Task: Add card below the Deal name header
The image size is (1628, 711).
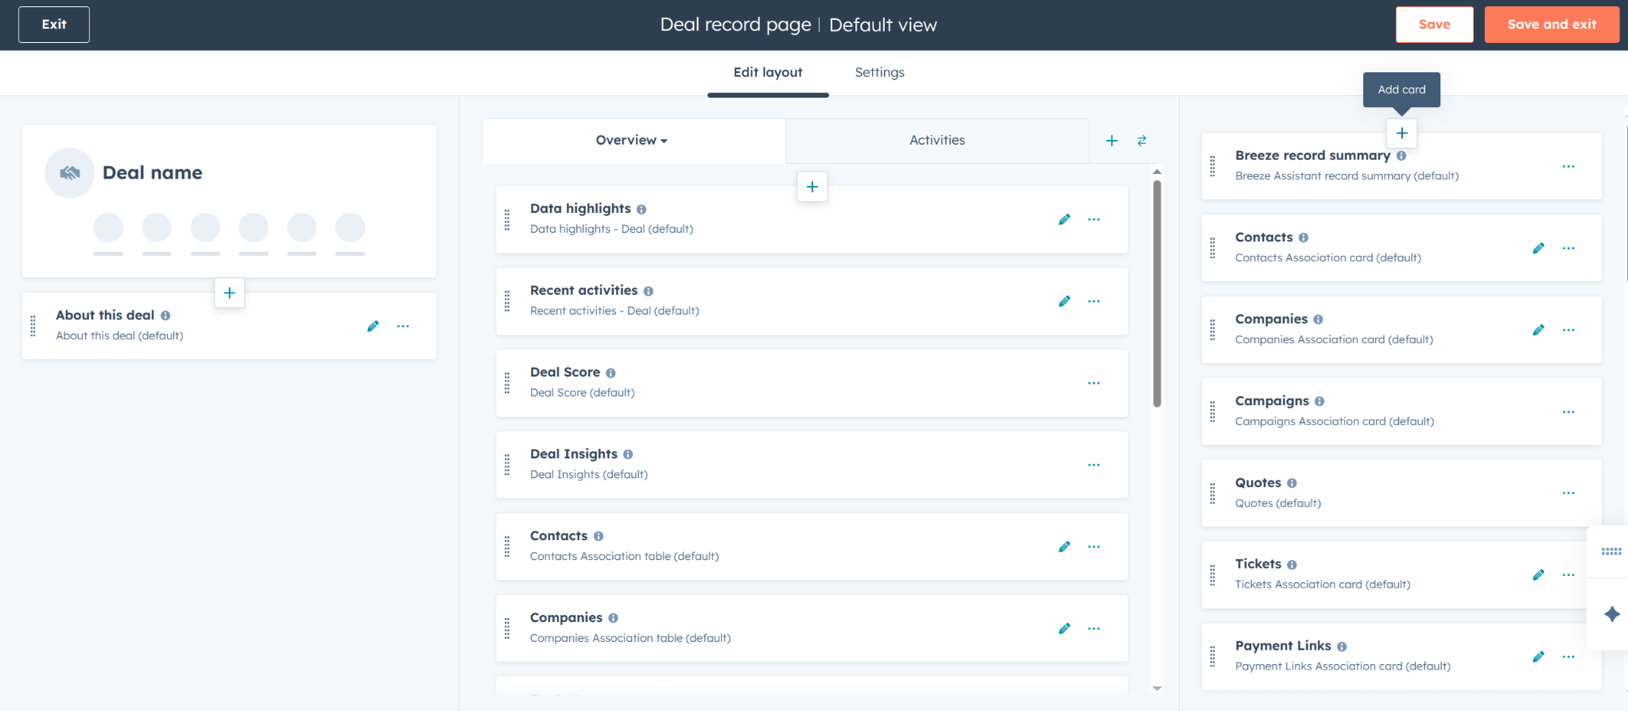Action: [230, 293]
